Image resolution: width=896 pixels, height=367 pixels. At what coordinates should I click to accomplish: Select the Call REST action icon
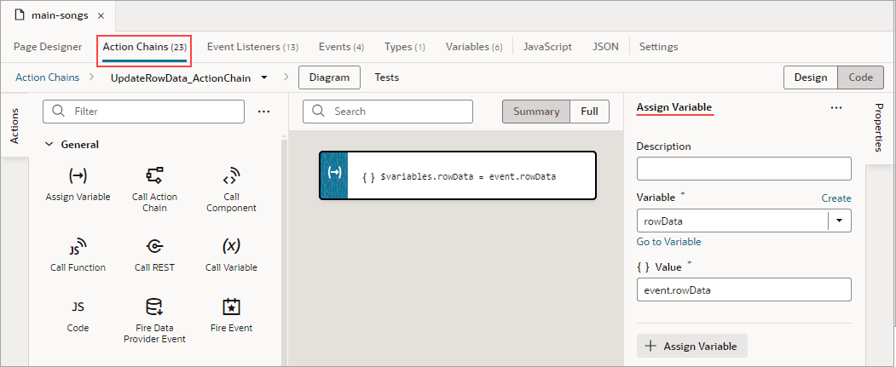pyautogui.click(x=154, y=247)
